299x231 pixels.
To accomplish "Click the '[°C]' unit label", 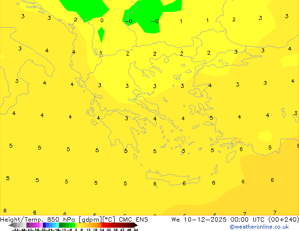I will coord(108,220).
